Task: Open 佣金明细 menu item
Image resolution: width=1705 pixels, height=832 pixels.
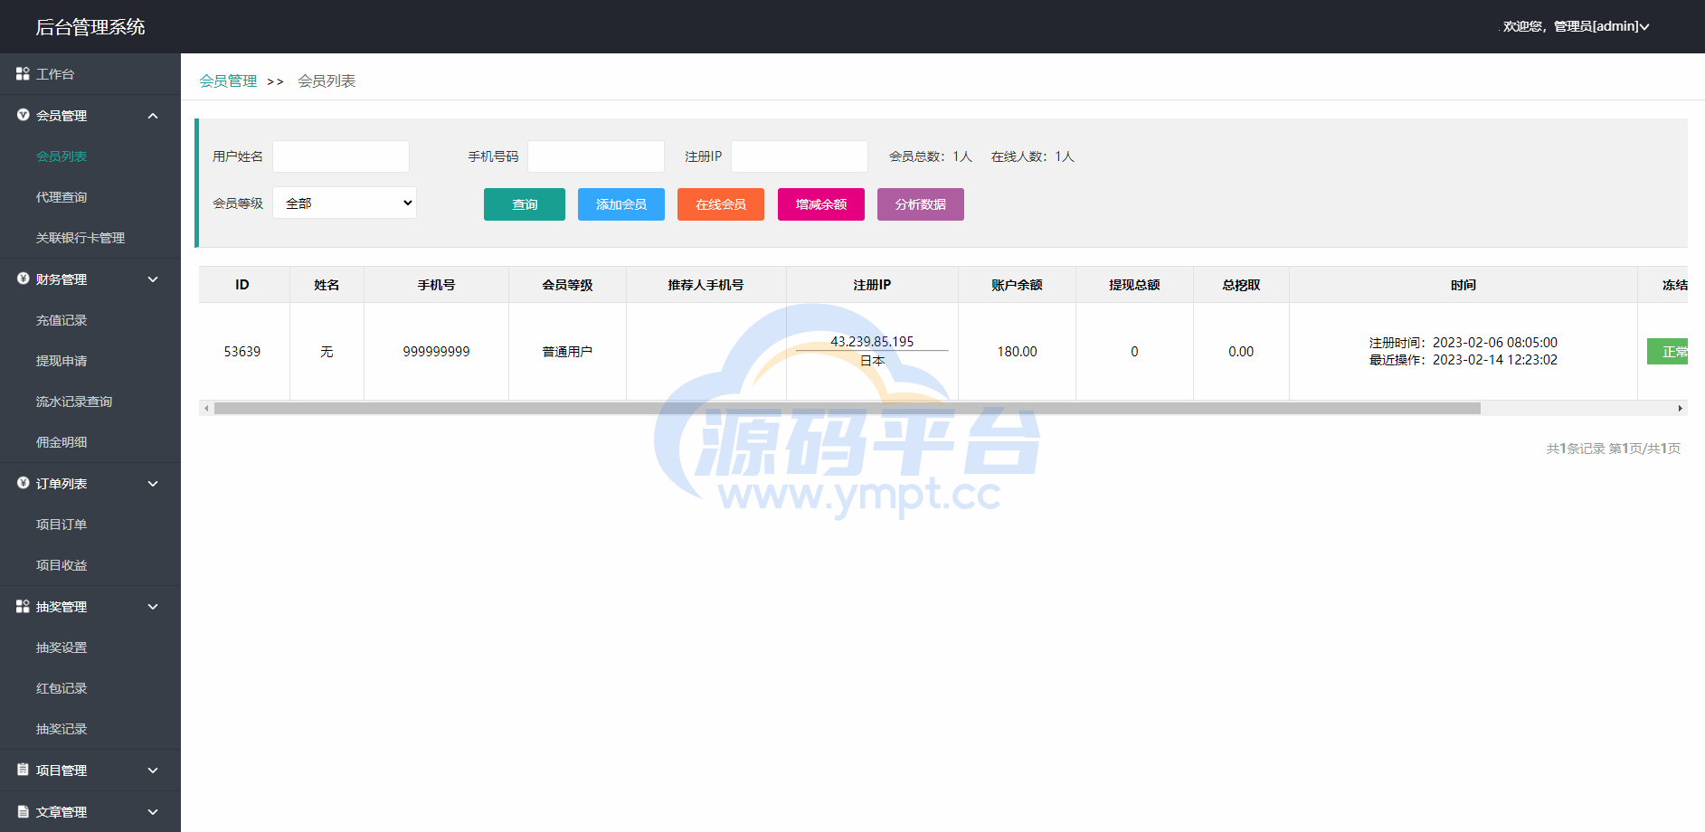Action: point(90,442)
